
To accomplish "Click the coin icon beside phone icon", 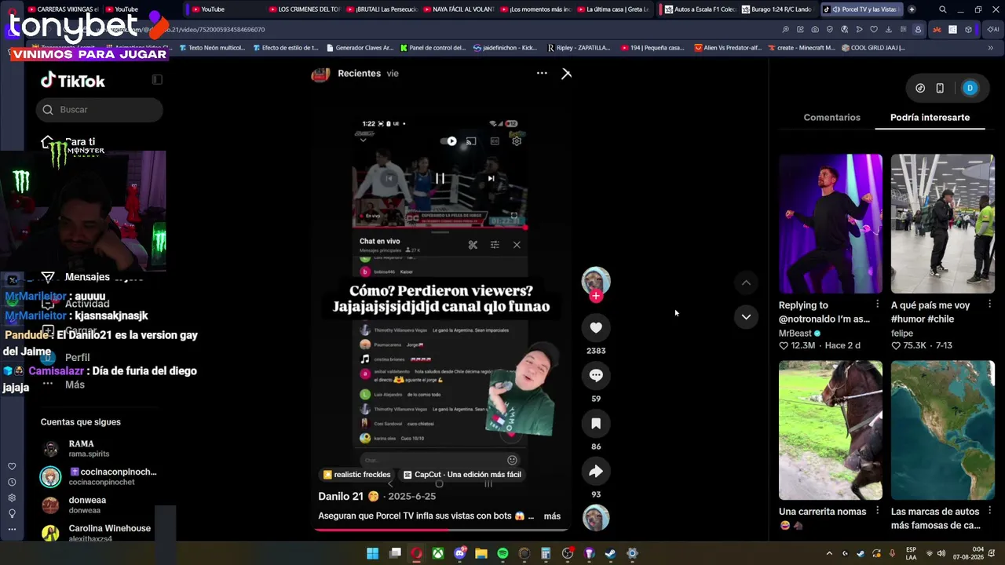I will pos(920,88).
